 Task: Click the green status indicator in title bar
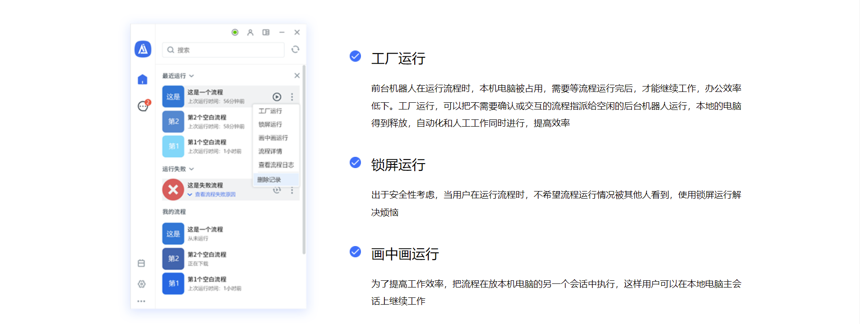(235, 32)
